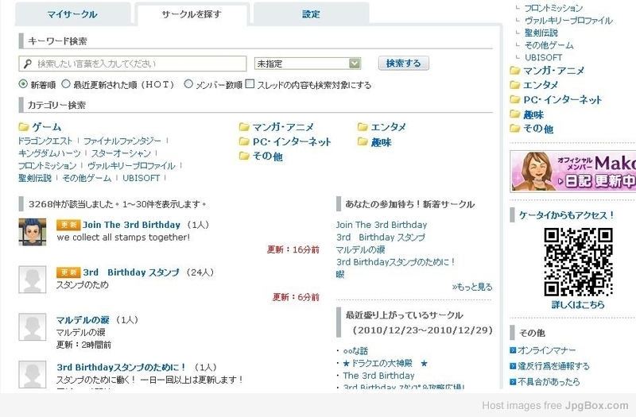Open Join The 3rd Birthday circle avatar
This screenshot has height=417, width=636.
coord(31,231)
